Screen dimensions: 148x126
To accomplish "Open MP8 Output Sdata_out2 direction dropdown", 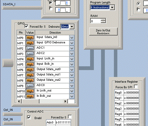I will 72,80.
